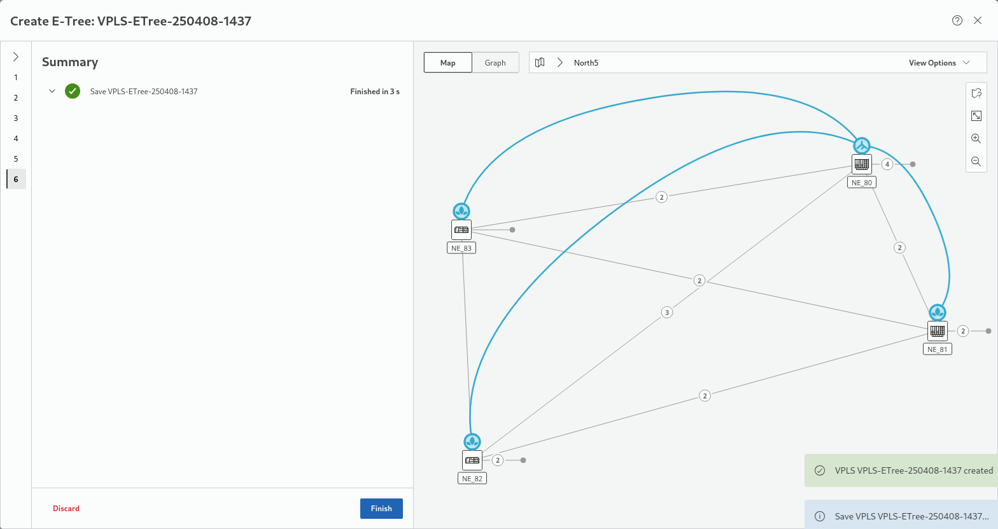This screenshot has width=998, height=529.
Task: Switch to the Map view
Action: coord(448,62)
